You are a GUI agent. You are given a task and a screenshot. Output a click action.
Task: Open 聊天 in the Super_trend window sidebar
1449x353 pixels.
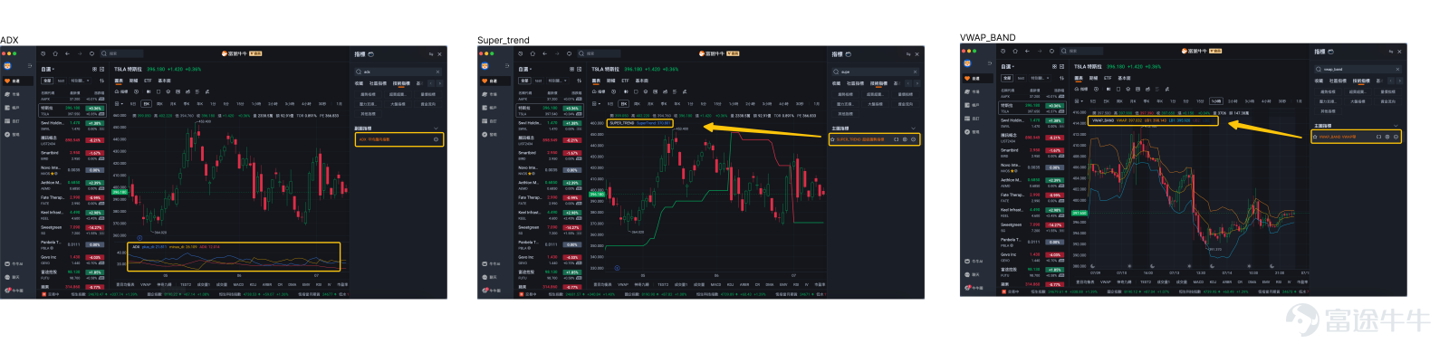490,277
